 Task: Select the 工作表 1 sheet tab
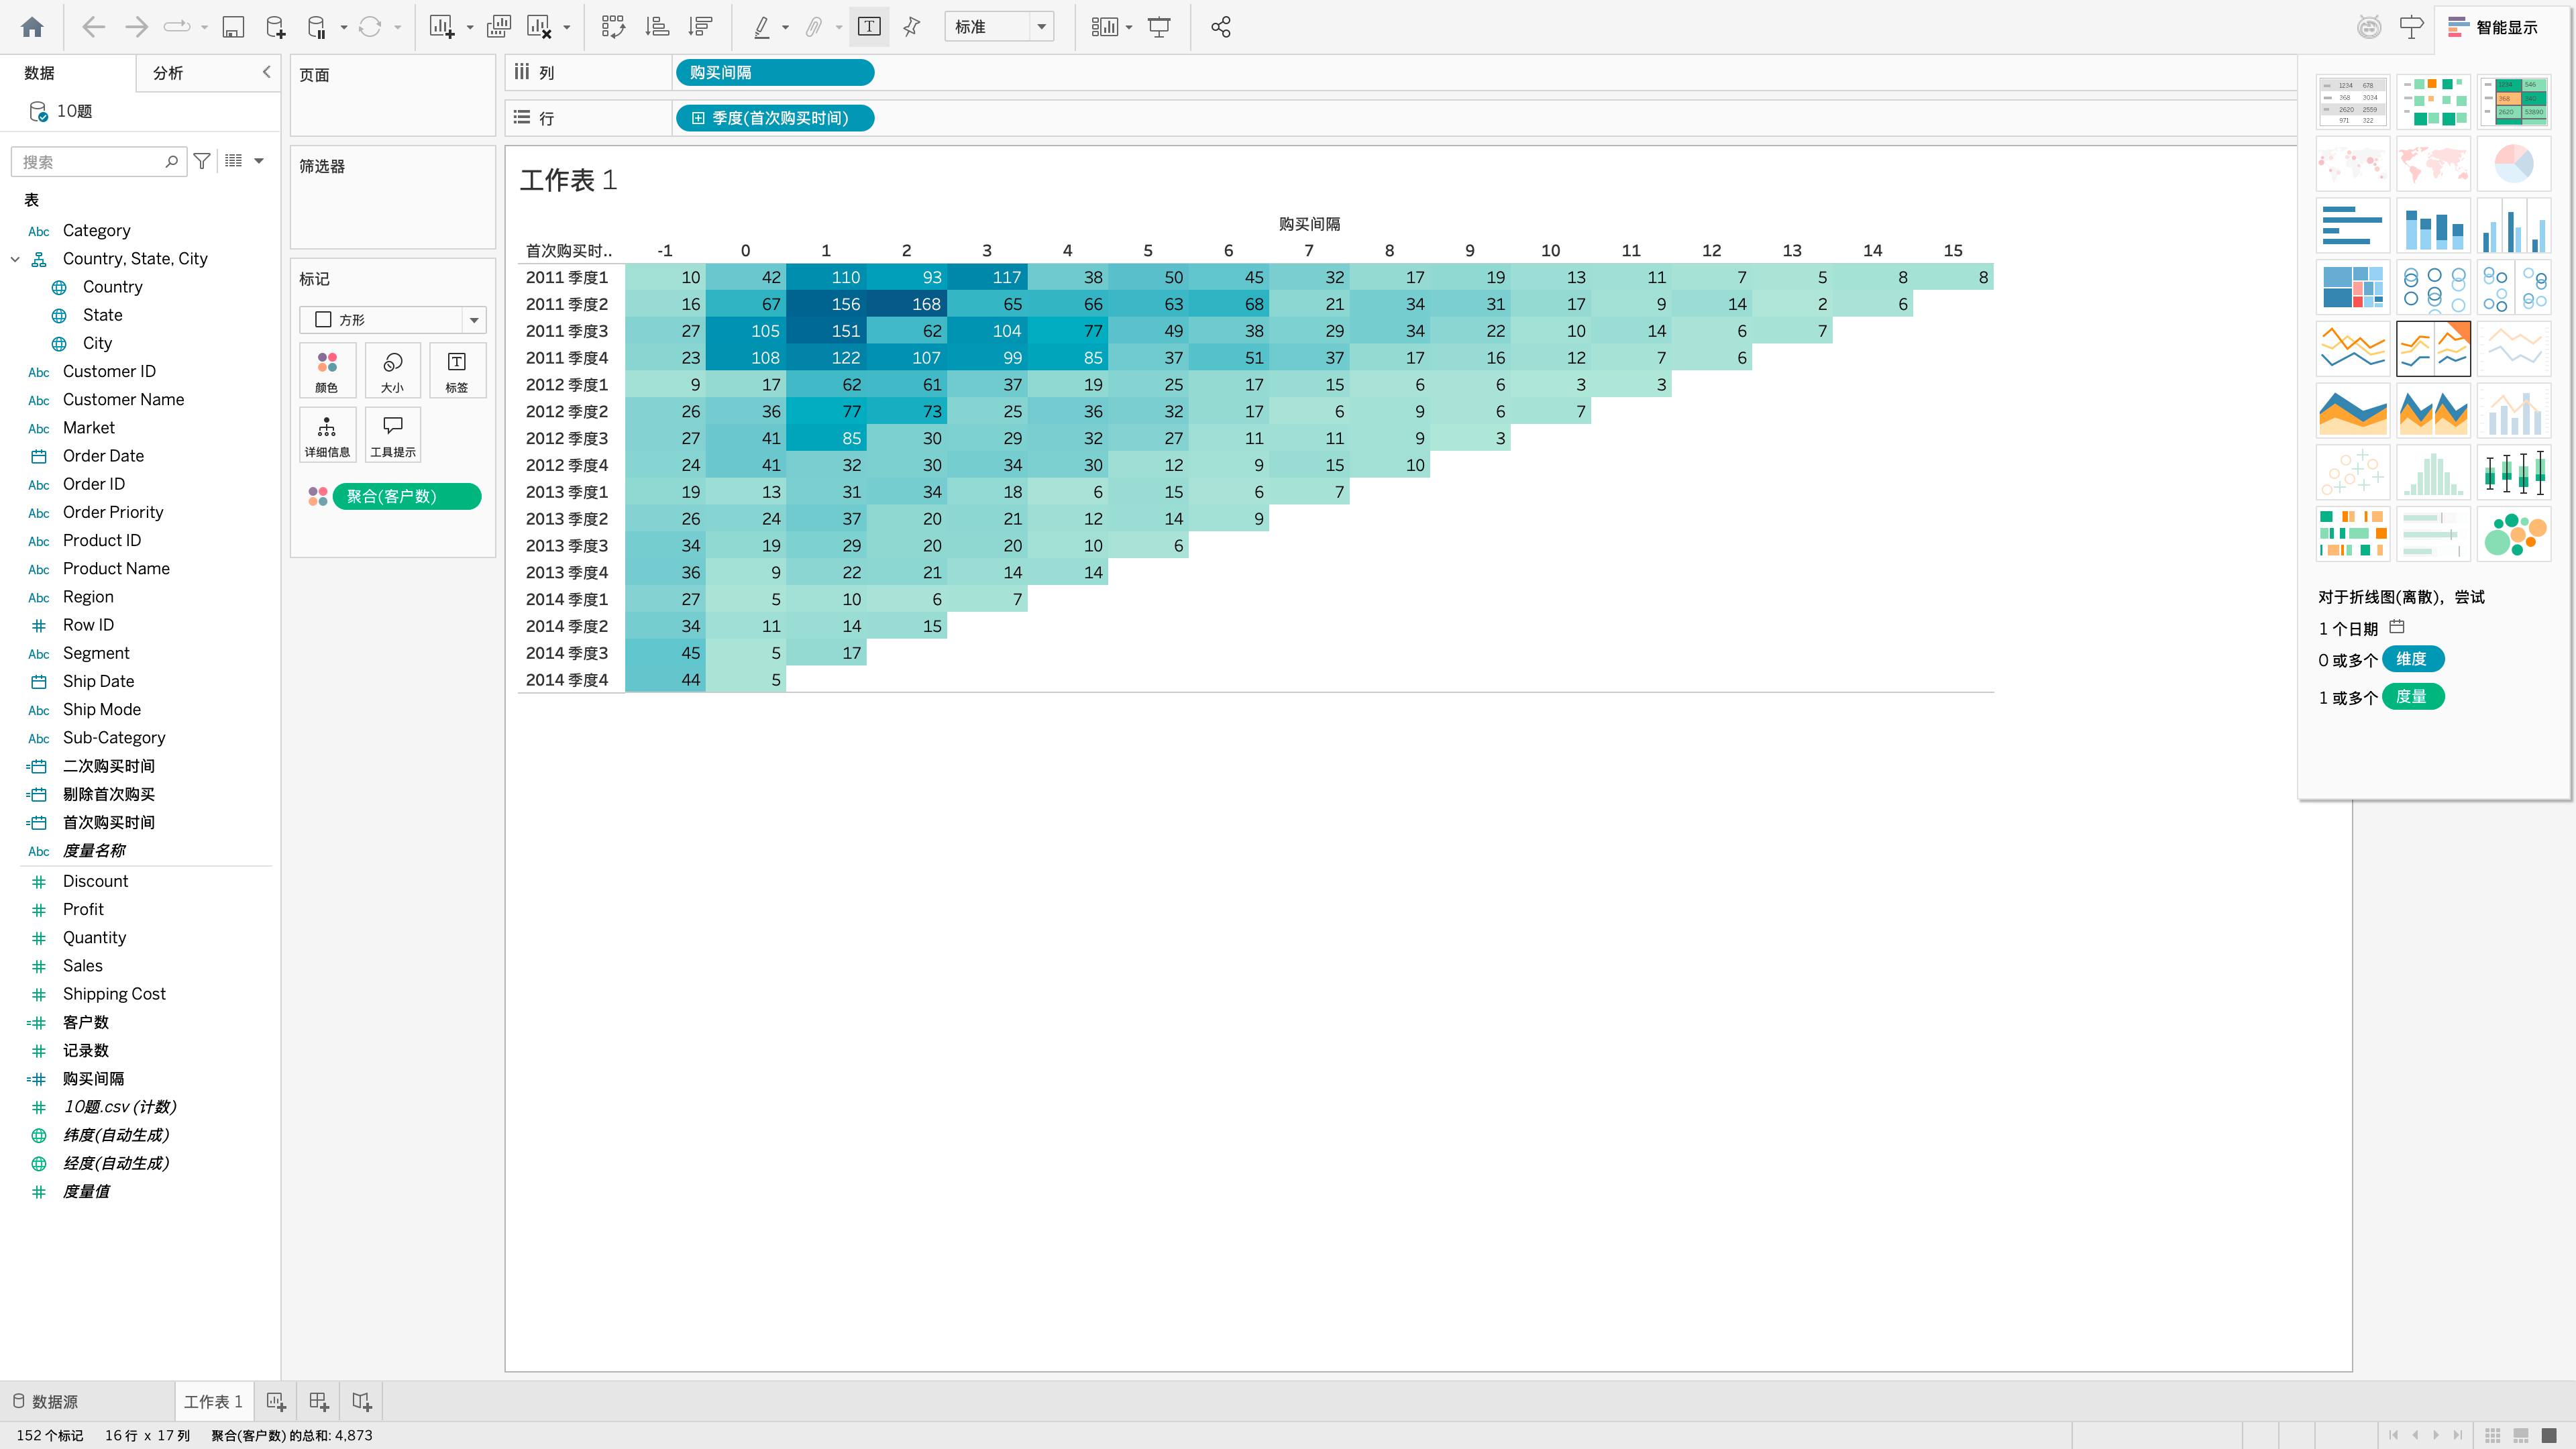(213, 1402)
